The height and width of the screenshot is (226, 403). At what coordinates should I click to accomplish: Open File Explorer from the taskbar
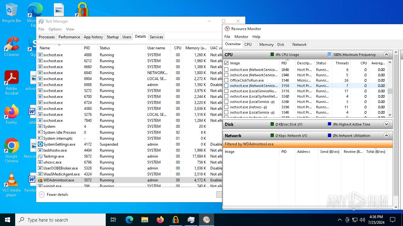point(145,220)
